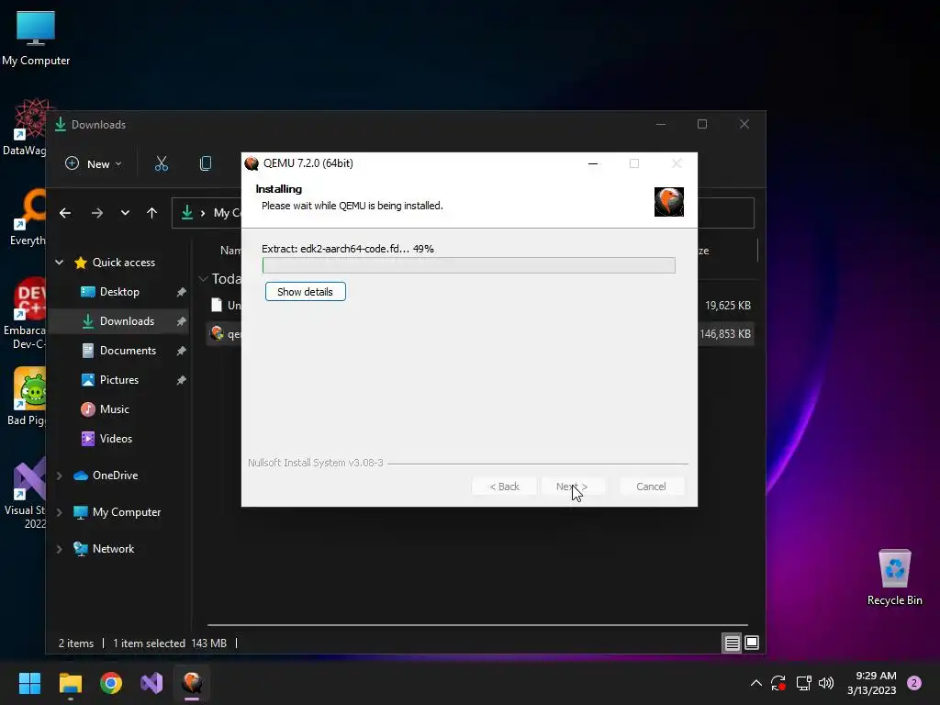This screenshot has height=705, width=940.
Task: Collapse Quick access tree node
Action: pyautogui.click(x=60, y=262)
